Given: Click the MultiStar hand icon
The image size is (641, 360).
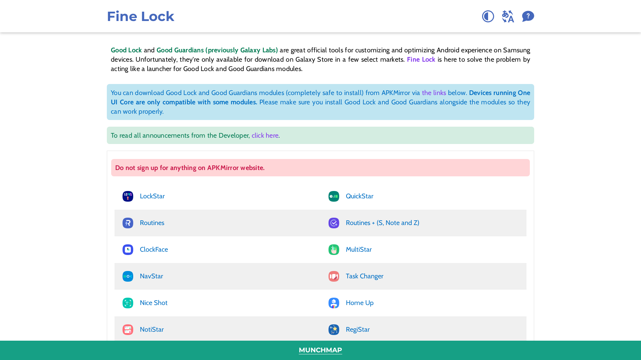Looking at the screenshot, I should (x=334, y=250).
